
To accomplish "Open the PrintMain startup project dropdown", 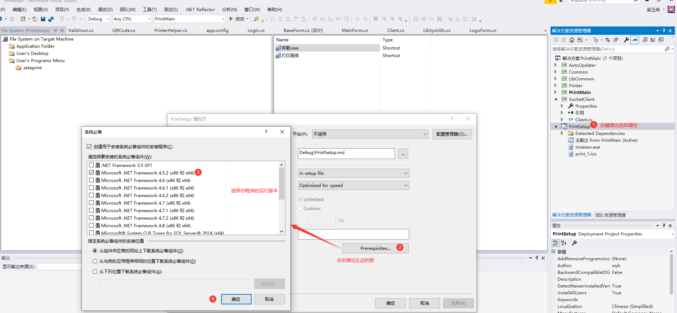I will (190, 19).
